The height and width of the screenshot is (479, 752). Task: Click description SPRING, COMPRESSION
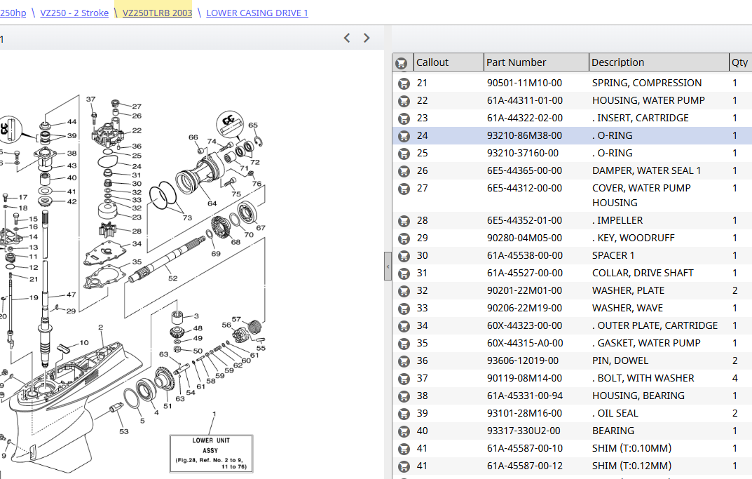point(647,83)
